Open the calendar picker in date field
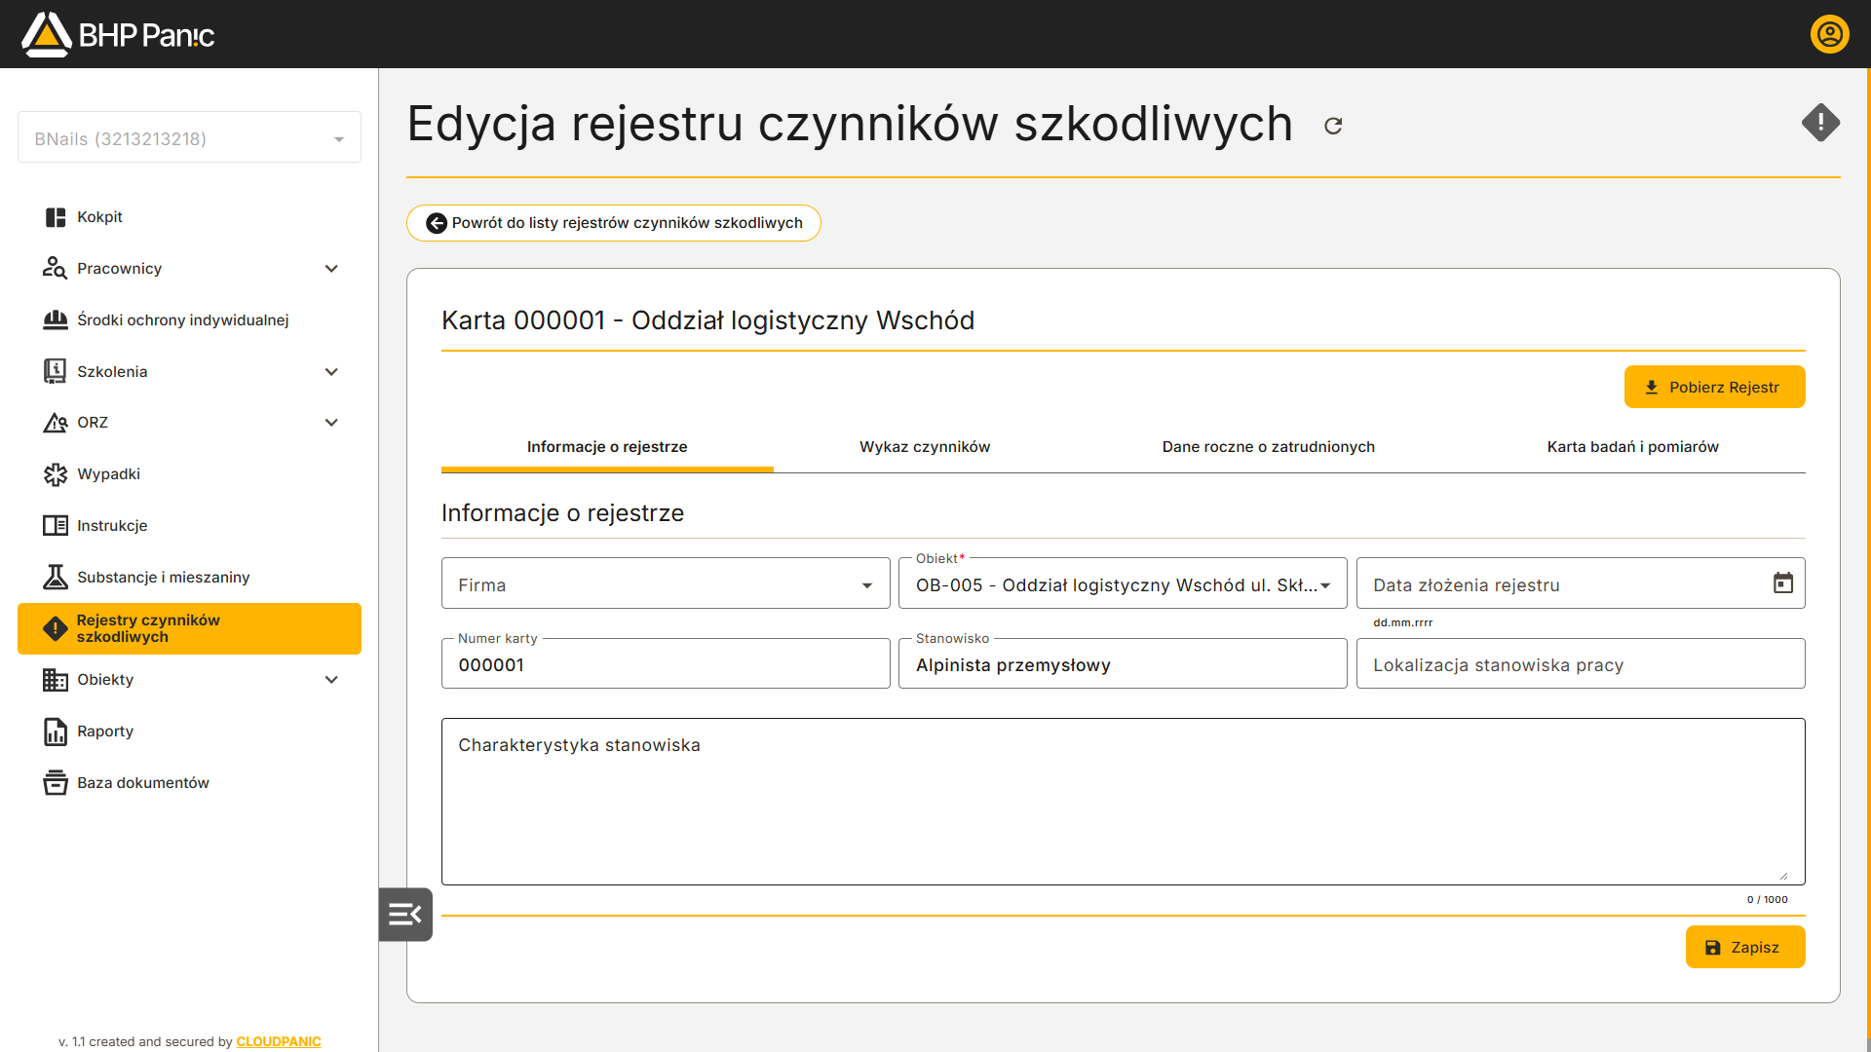This screenshot has width=1871, height=1052. tap(1782, 582)
